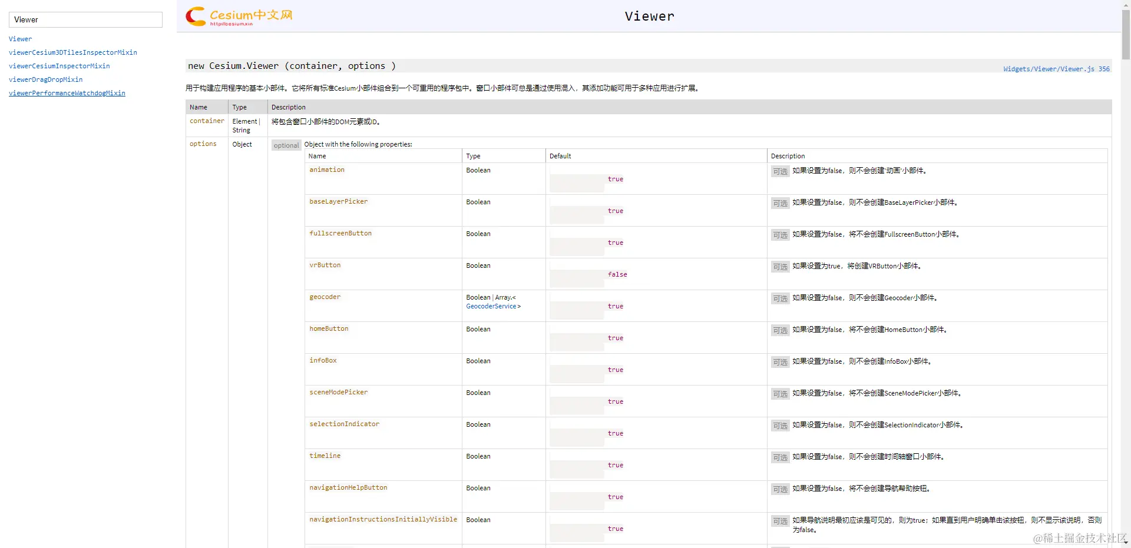Click the 可选 tag in navigationHelpButton row
The image size is (1131, 548).
781,489
